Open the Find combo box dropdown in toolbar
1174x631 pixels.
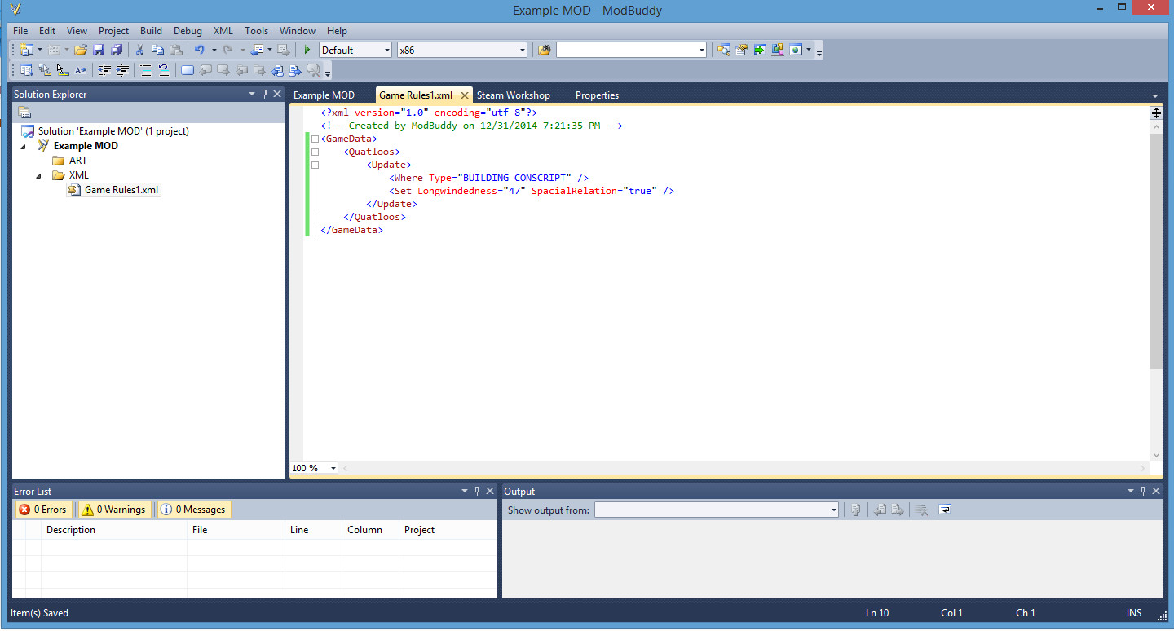coord(701,50)
